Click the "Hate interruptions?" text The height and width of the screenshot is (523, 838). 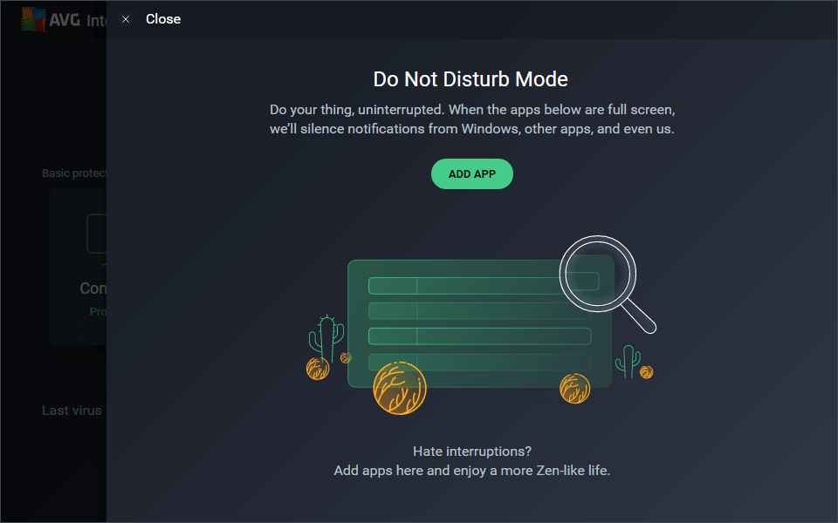pyautogui.click(x=471, y=452)
